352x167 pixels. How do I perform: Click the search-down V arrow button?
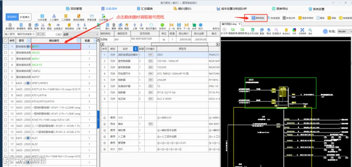click(x=38, y=34)
